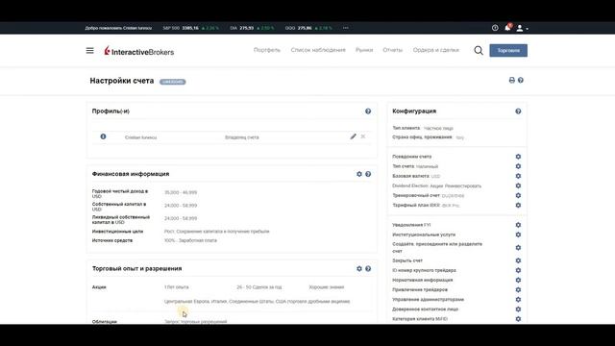Open the notifications bell

507,28
